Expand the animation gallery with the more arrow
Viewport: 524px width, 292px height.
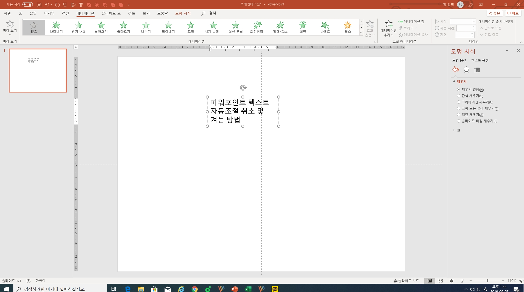coord(361,33)
